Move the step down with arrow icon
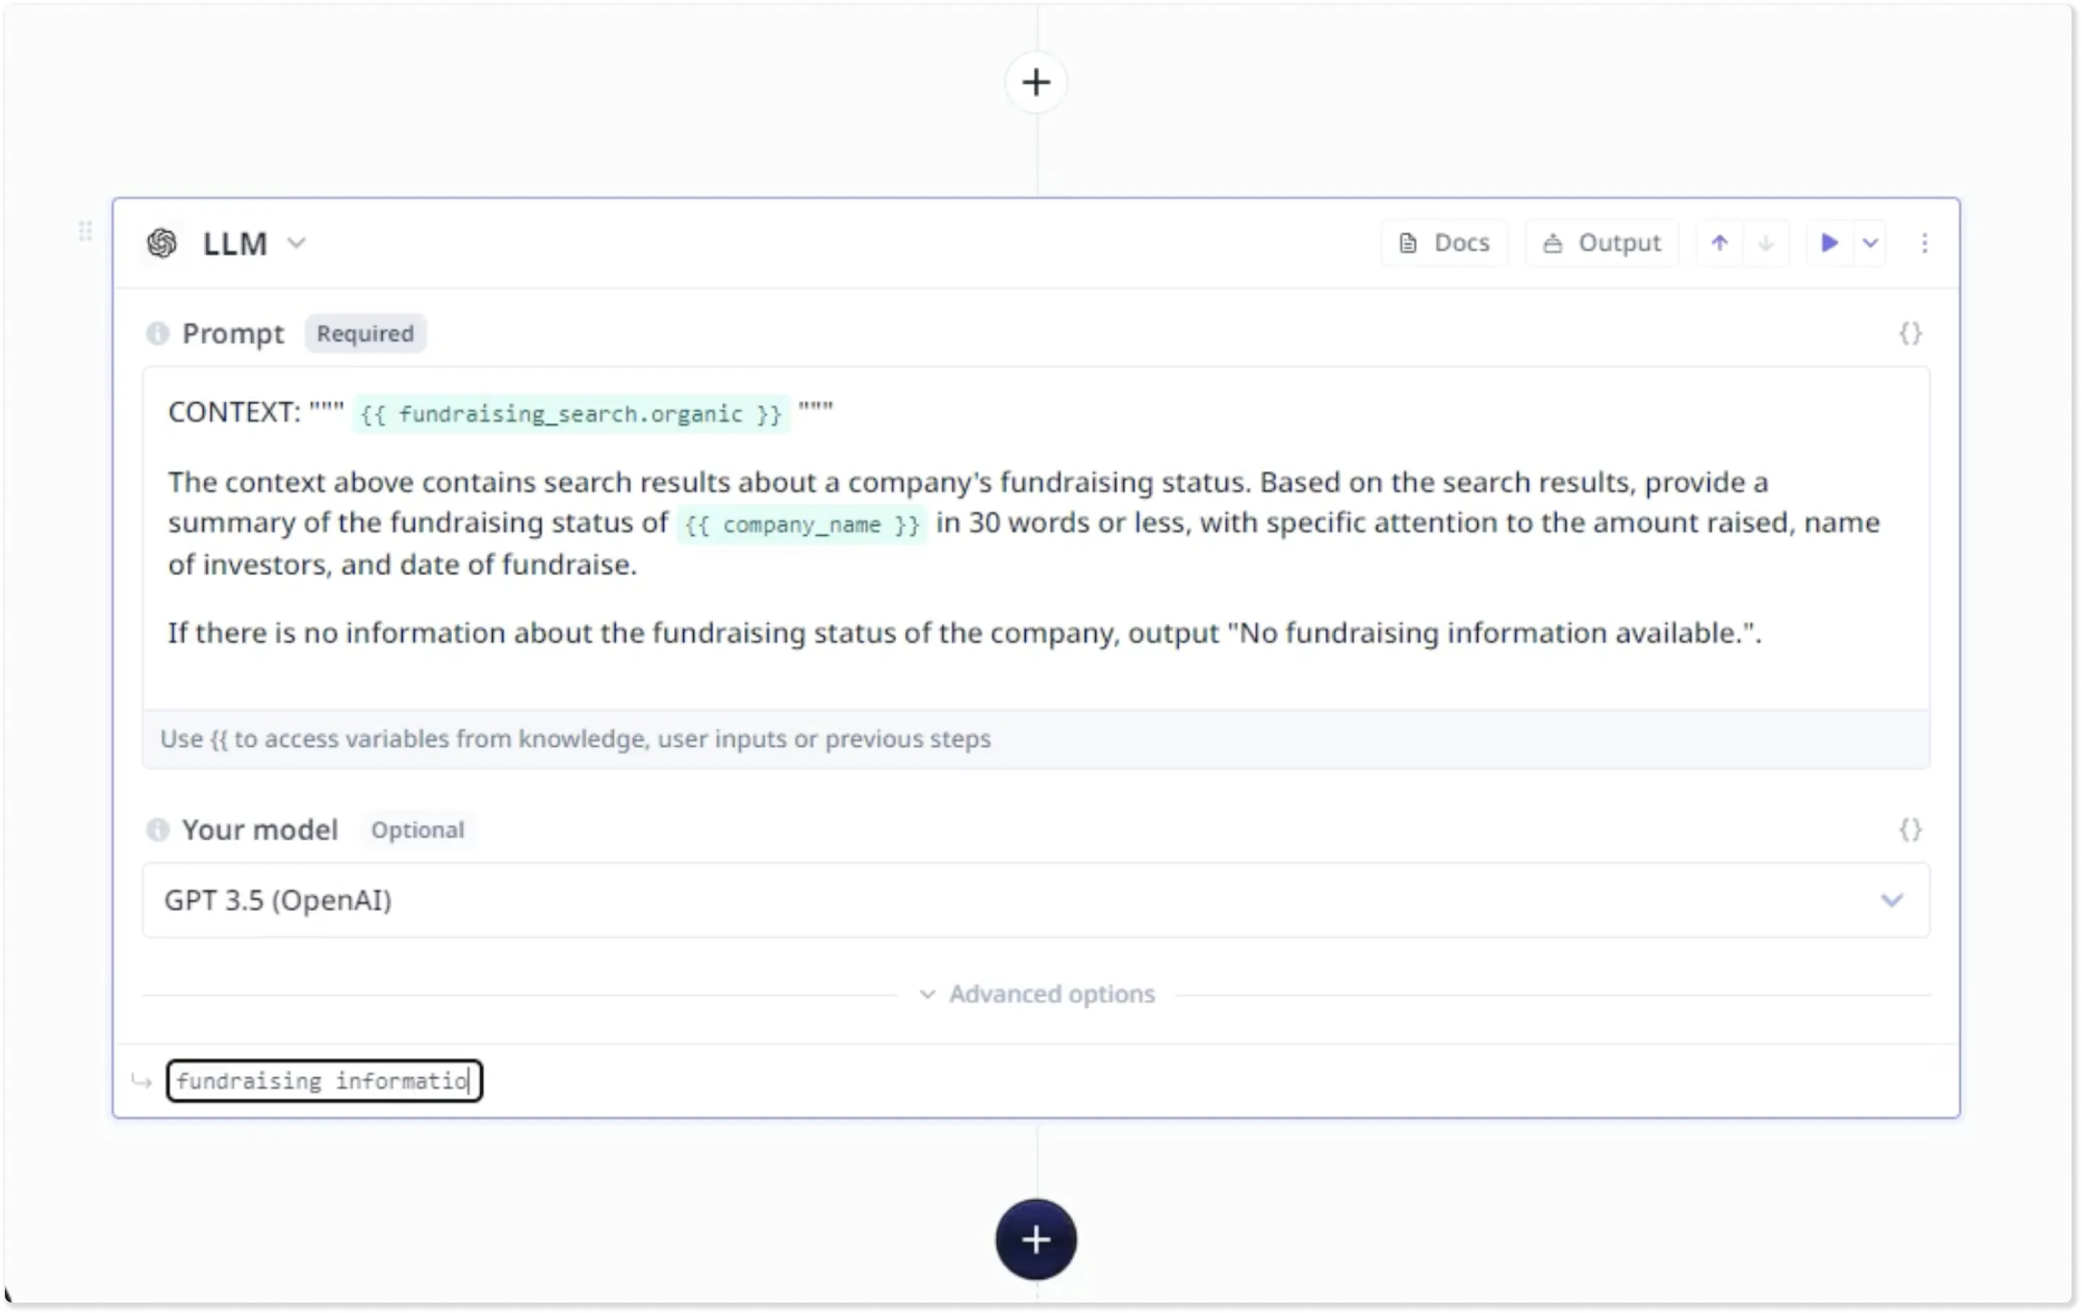Image resolution: width=2082 pixels, height=1313 pixels. (x=1766, y=243)
